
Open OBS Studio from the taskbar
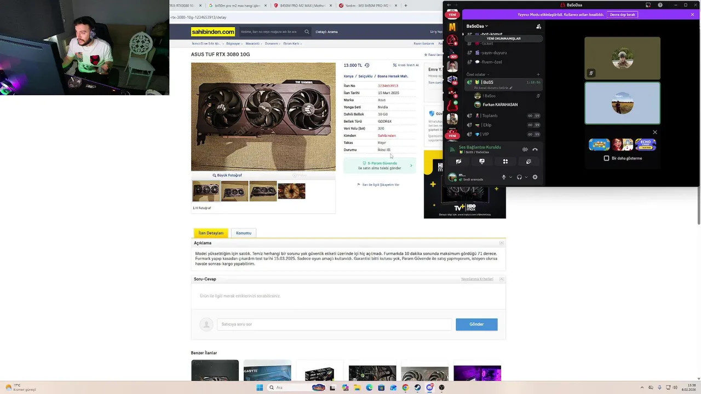[441, 387]
